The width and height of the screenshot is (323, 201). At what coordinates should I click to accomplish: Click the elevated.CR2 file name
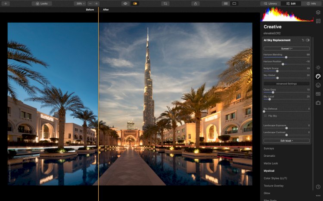coord(272,33)
